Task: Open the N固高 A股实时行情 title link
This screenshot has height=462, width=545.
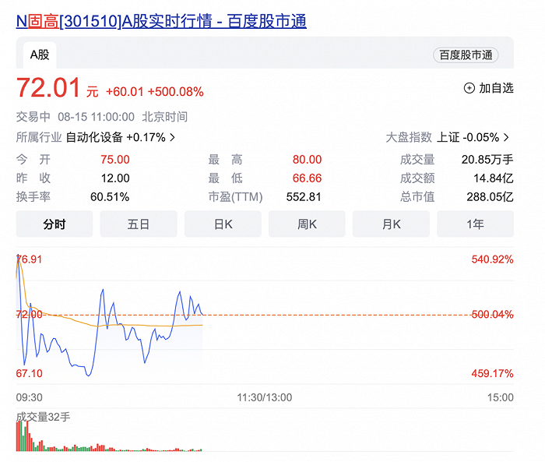Action: tap(161, 20)
